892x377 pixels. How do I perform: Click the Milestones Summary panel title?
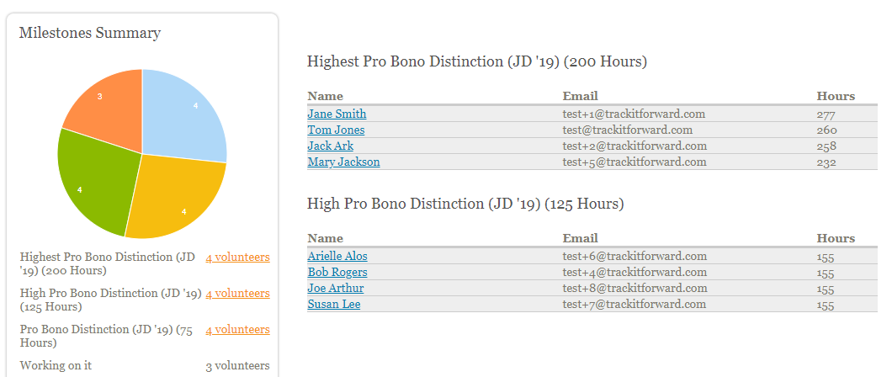(x=90, y=34)
